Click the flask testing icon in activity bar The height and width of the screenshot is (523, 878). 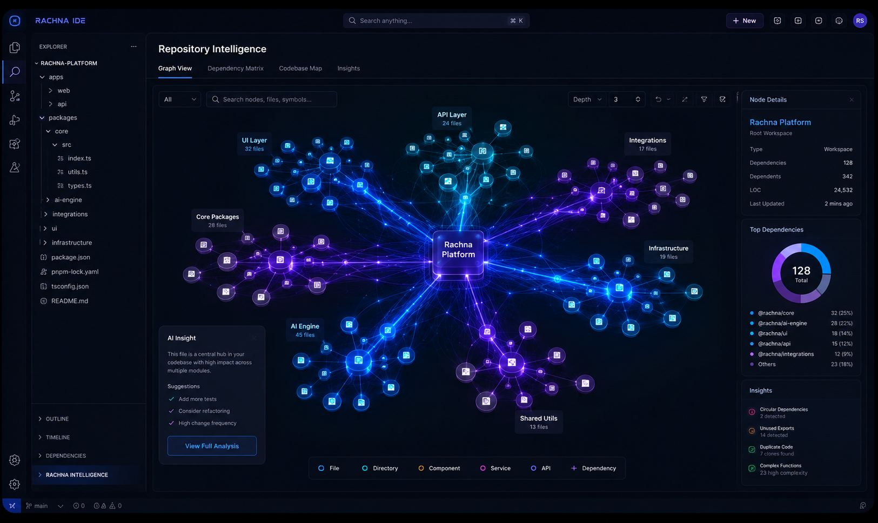coord(15,167)
